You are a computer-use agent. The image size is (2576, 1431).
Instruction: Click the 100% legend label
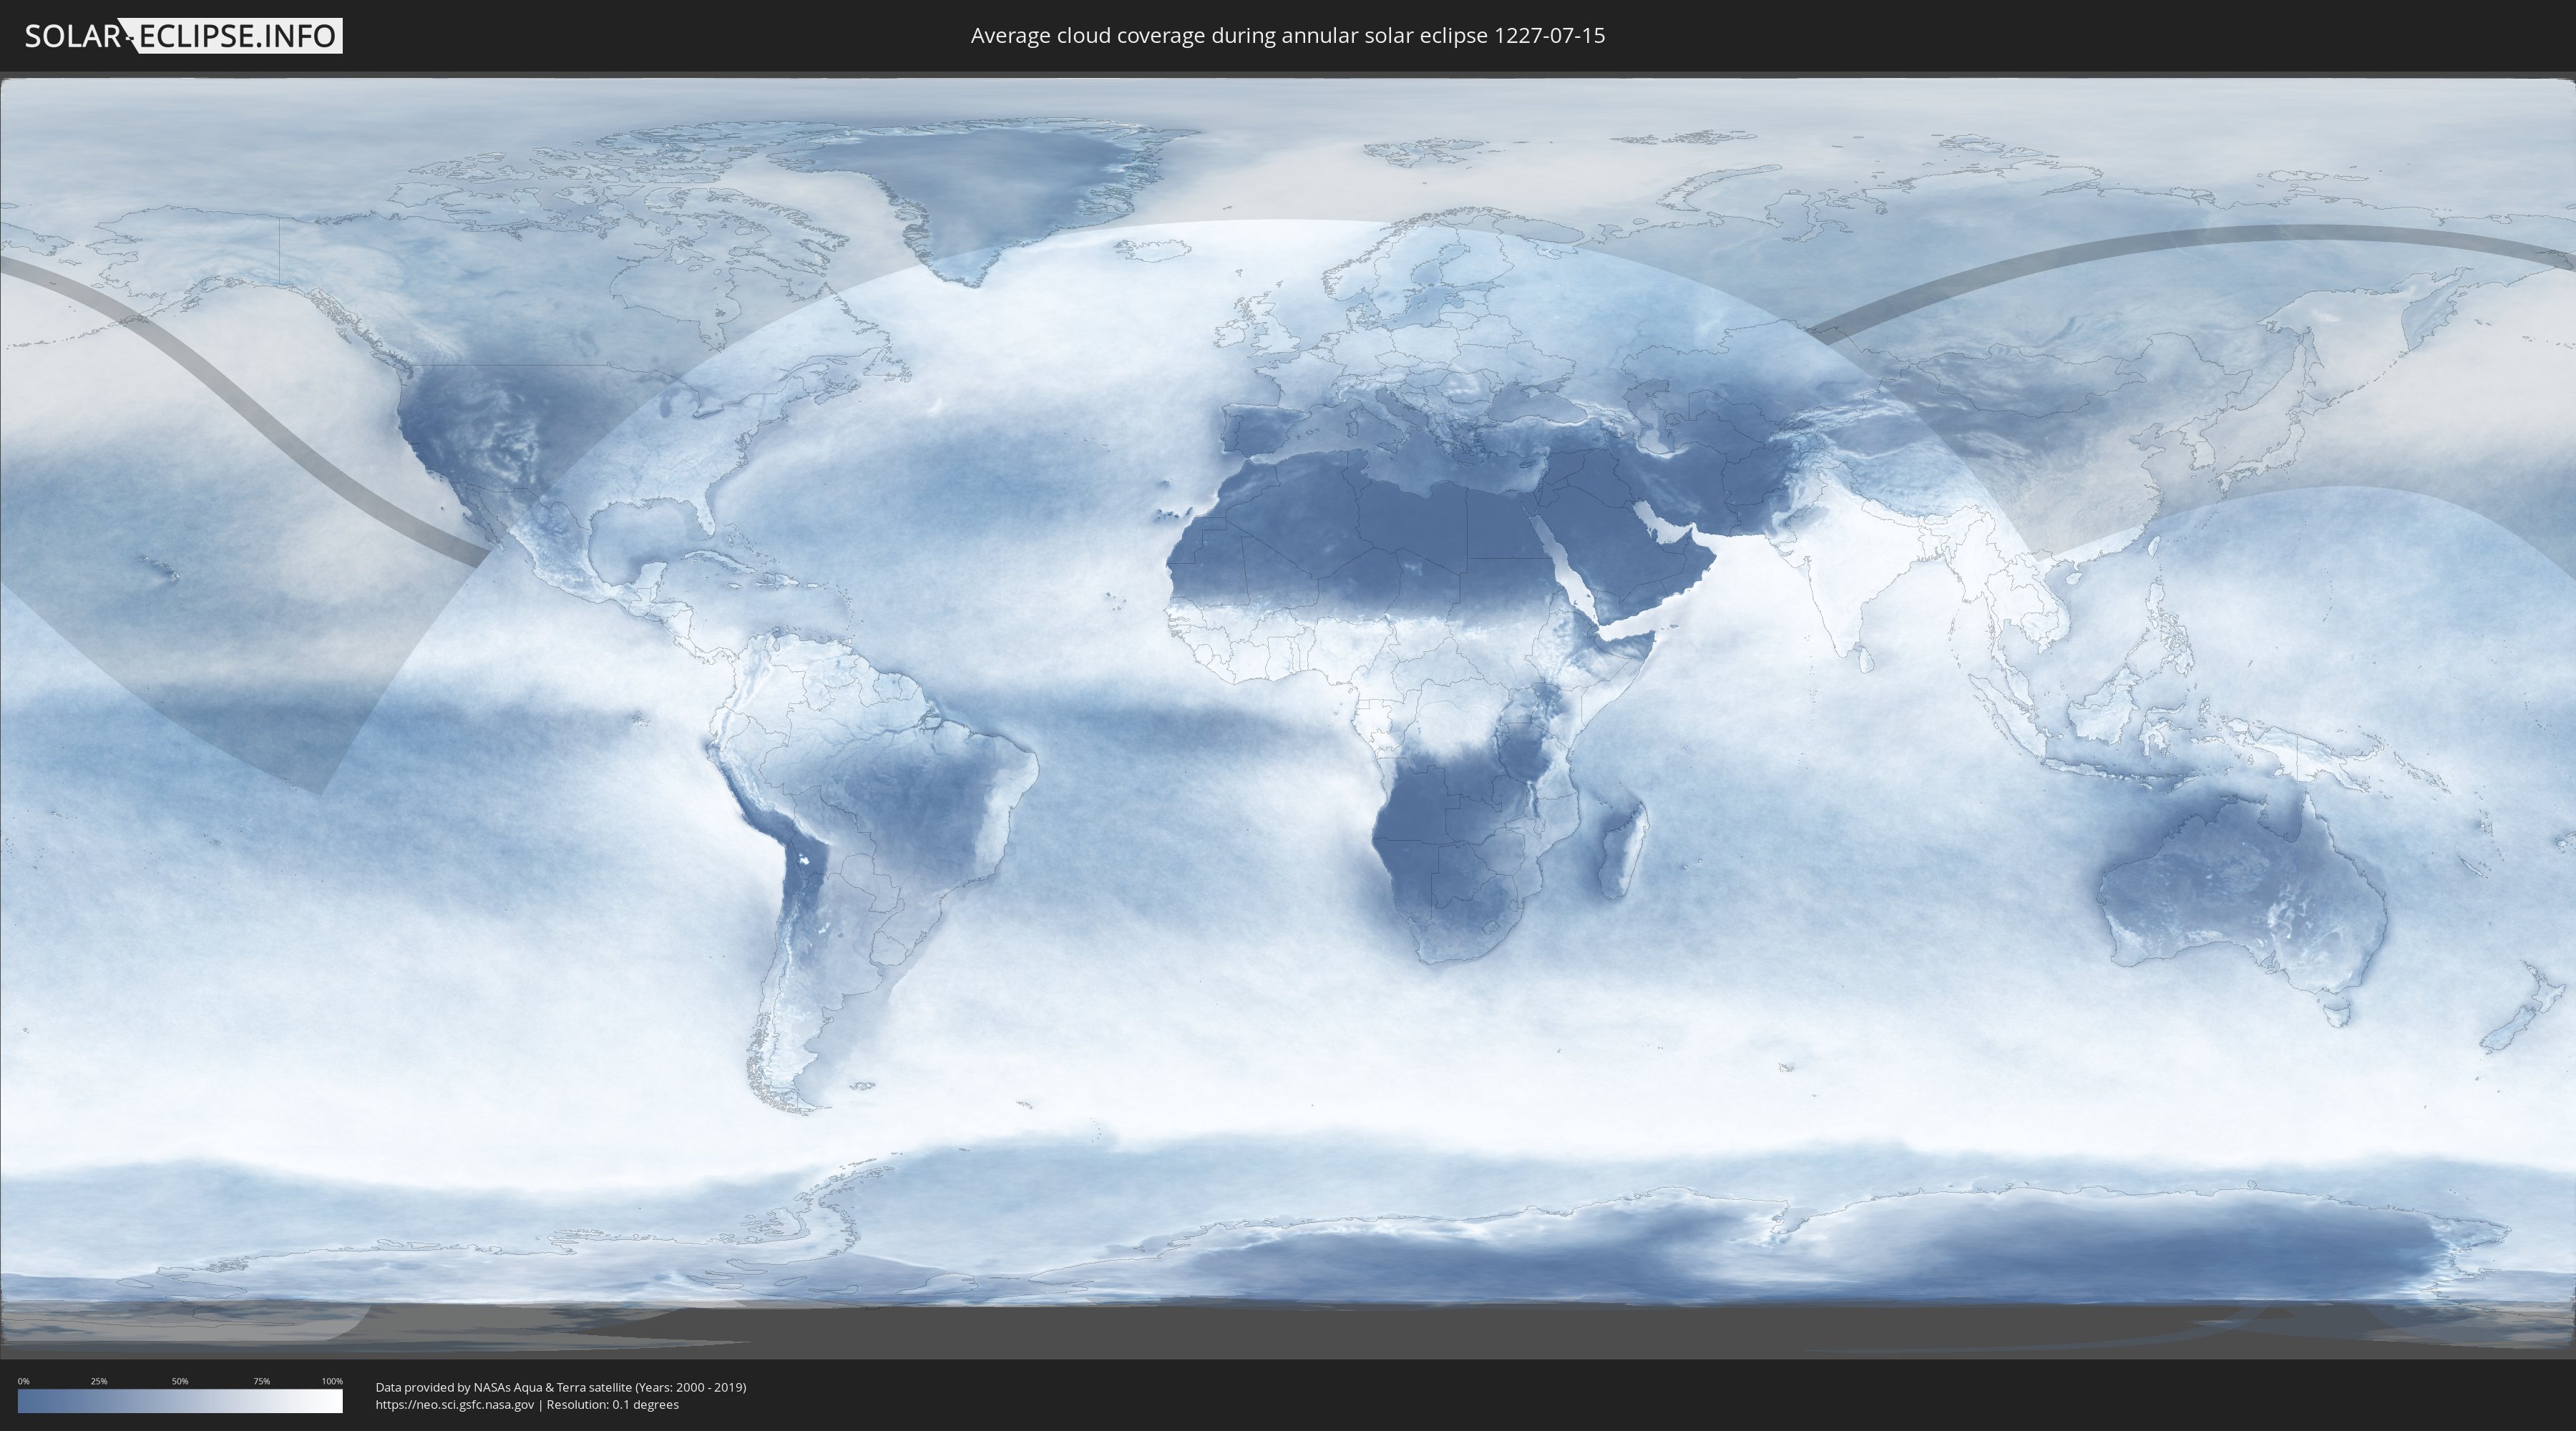tap(332, 1381)
